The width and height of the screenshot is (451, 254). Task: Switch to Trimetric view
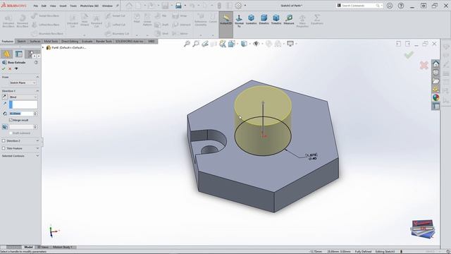pos(276,20)
